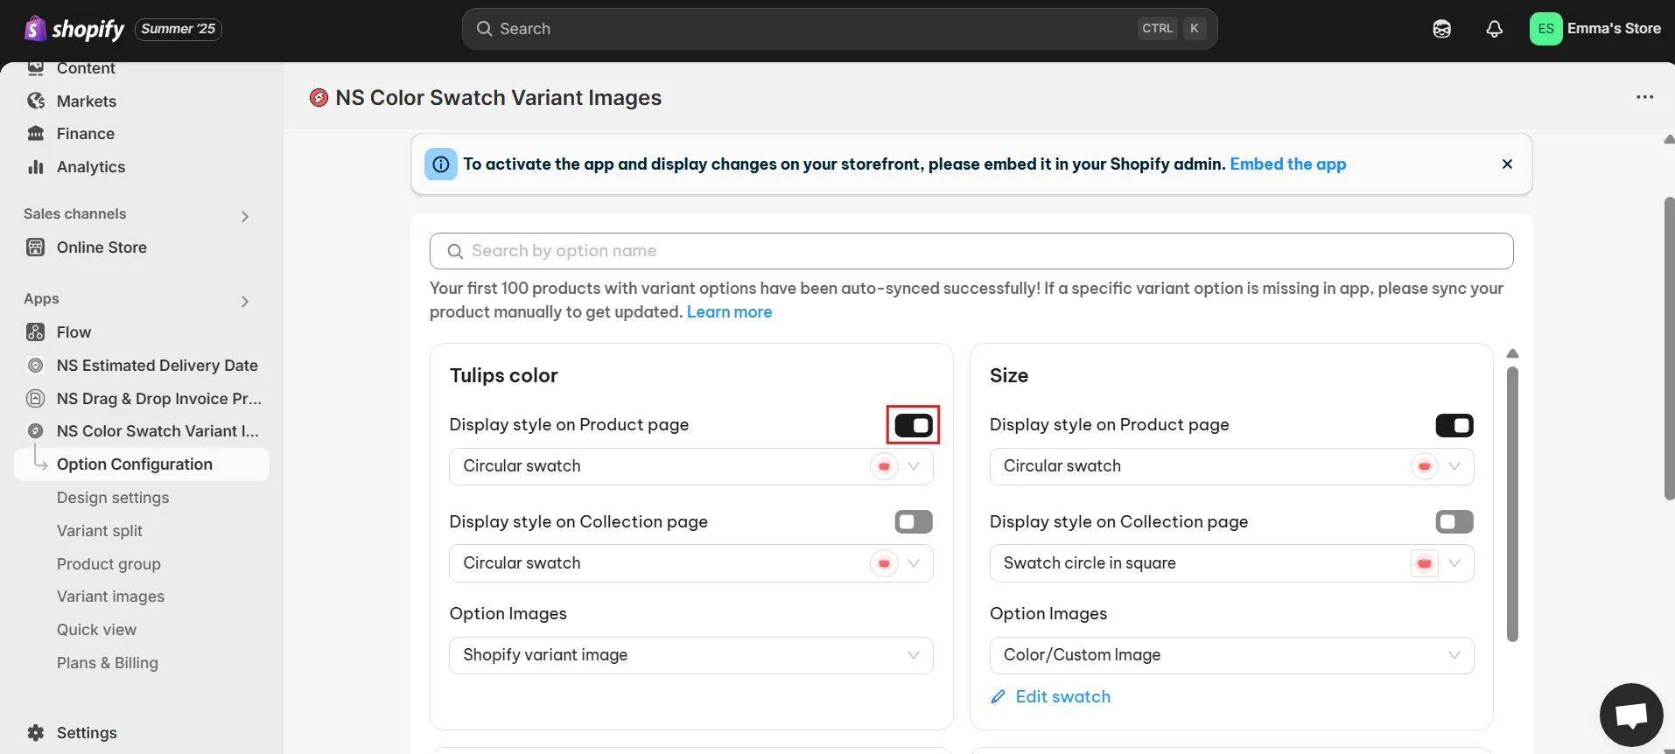This screenshot has height=754, width=1675.
Task: Click the Summer '25 badge
Action: (179, 29)
